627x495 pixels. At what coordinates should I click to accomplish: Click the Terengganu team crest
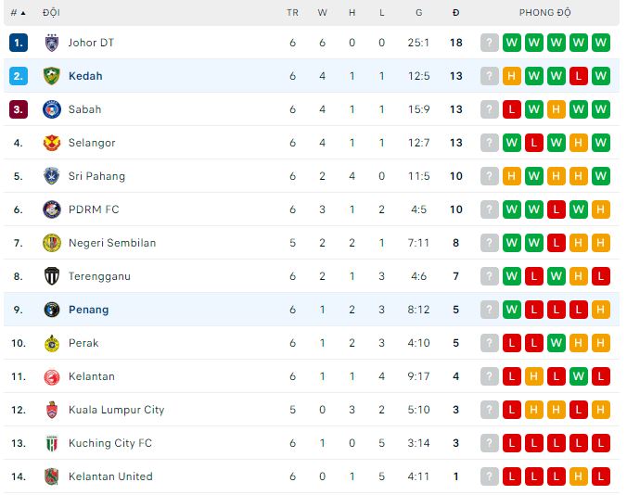[x=51, y=276]
